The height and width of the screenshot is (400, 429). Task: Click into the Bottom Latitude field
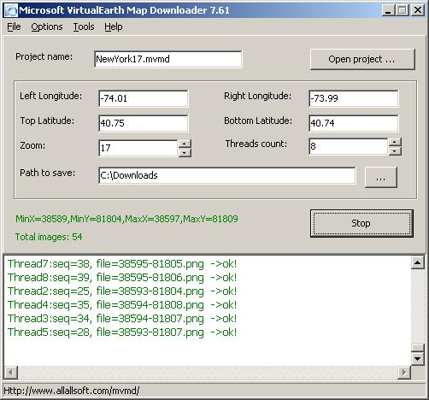tap(354, 123)
